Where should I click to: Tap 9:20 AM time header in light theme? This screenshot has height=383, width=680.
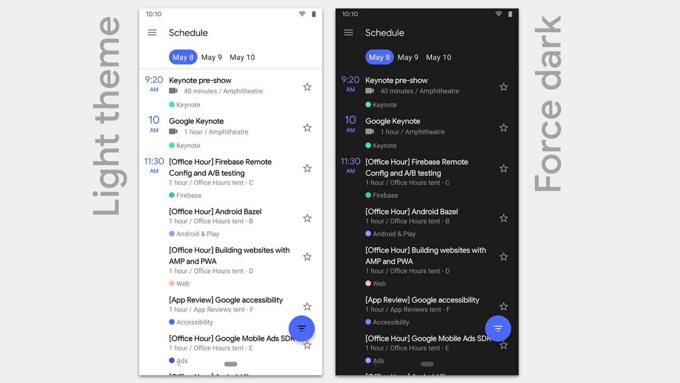point(154,84)
